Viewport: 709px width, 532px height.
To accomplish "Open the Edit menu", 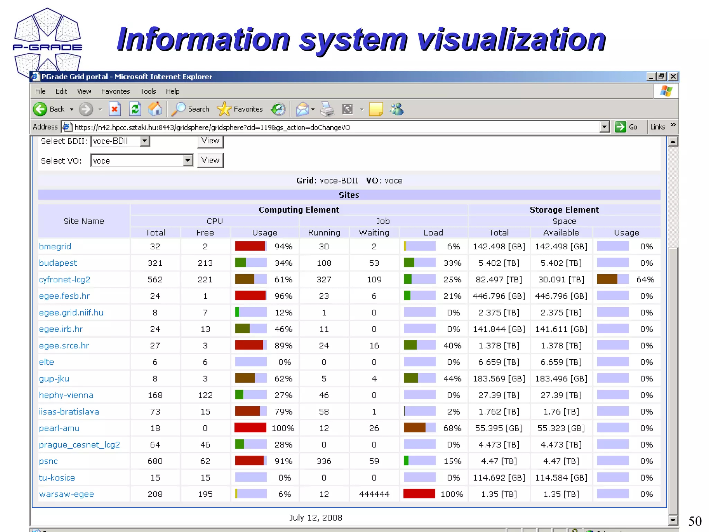I will click(61, 91).
